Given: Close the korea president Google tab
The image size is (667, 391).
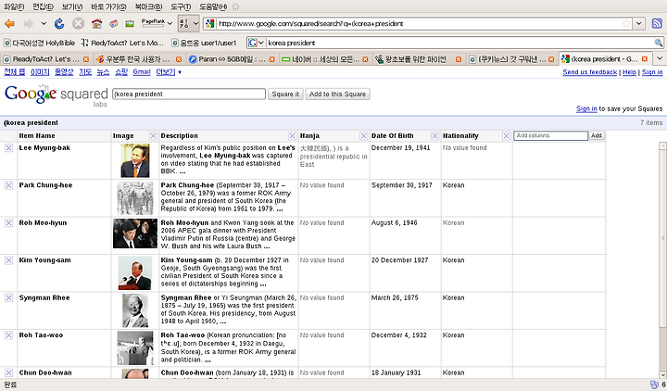Looking at the screenshot, I should (x=645, y=59).
